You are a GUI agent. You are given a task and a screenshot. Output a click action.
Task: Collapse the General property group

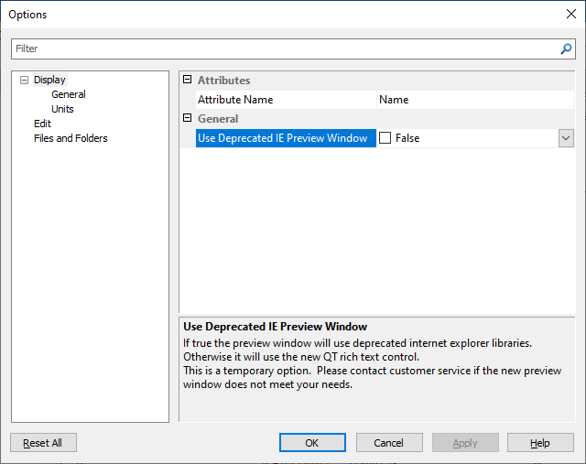pyautogui.click(x=188, y=118)
